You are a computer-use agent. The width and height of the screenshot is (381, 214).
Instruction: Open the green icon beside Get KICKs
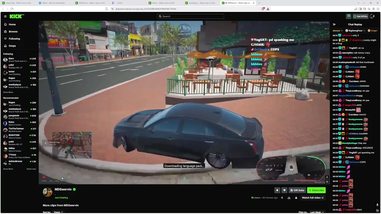click(349, 16)
